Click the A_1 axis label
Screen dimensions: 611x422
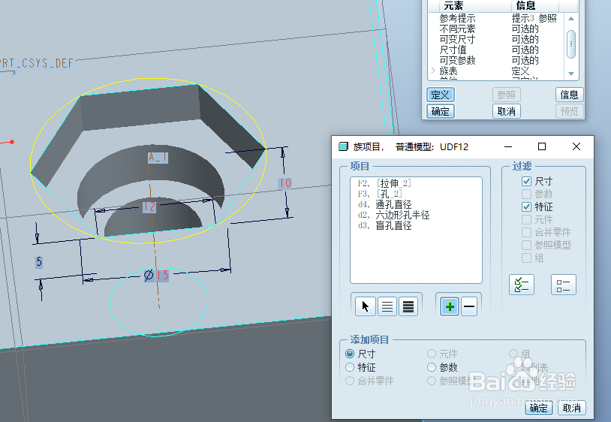pos(158,157)
